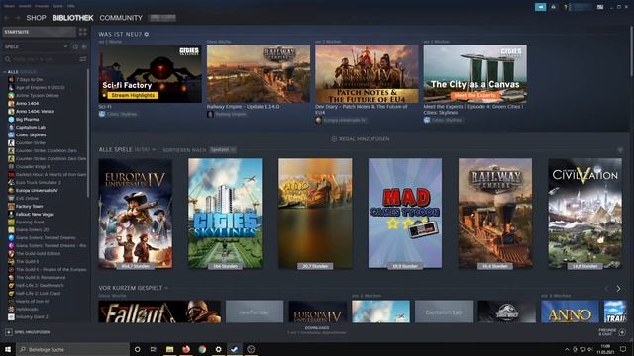Click REGAL HINZUFÜGEN to add shelf
634x356 pixels.
[361, 138]
